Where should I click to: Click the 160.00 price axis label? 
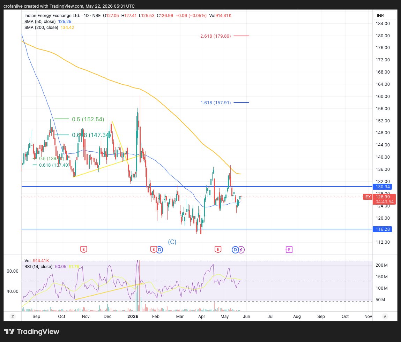coord(383,96)
